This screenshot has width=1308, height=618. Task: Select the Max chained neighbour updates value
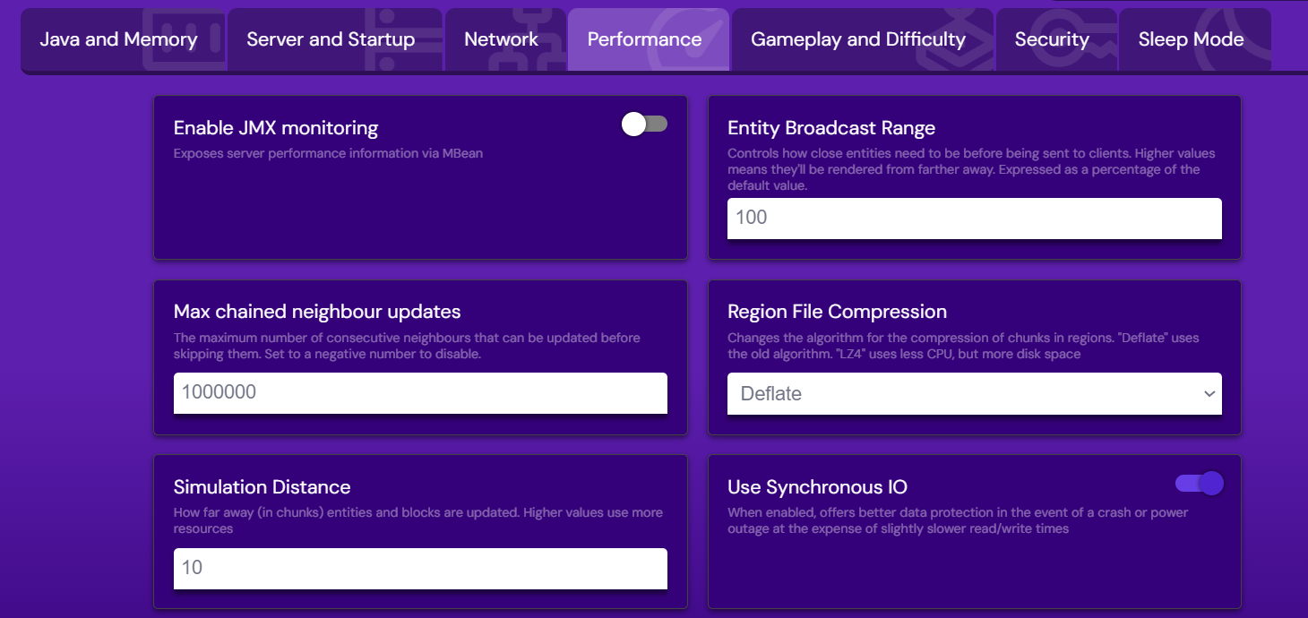pos(419,393)
